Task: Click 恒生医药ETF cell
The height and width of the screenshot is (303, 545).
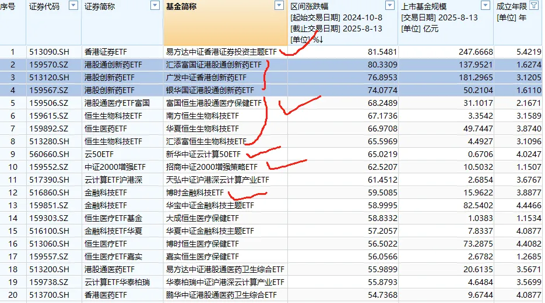Action: coord(106,129)
